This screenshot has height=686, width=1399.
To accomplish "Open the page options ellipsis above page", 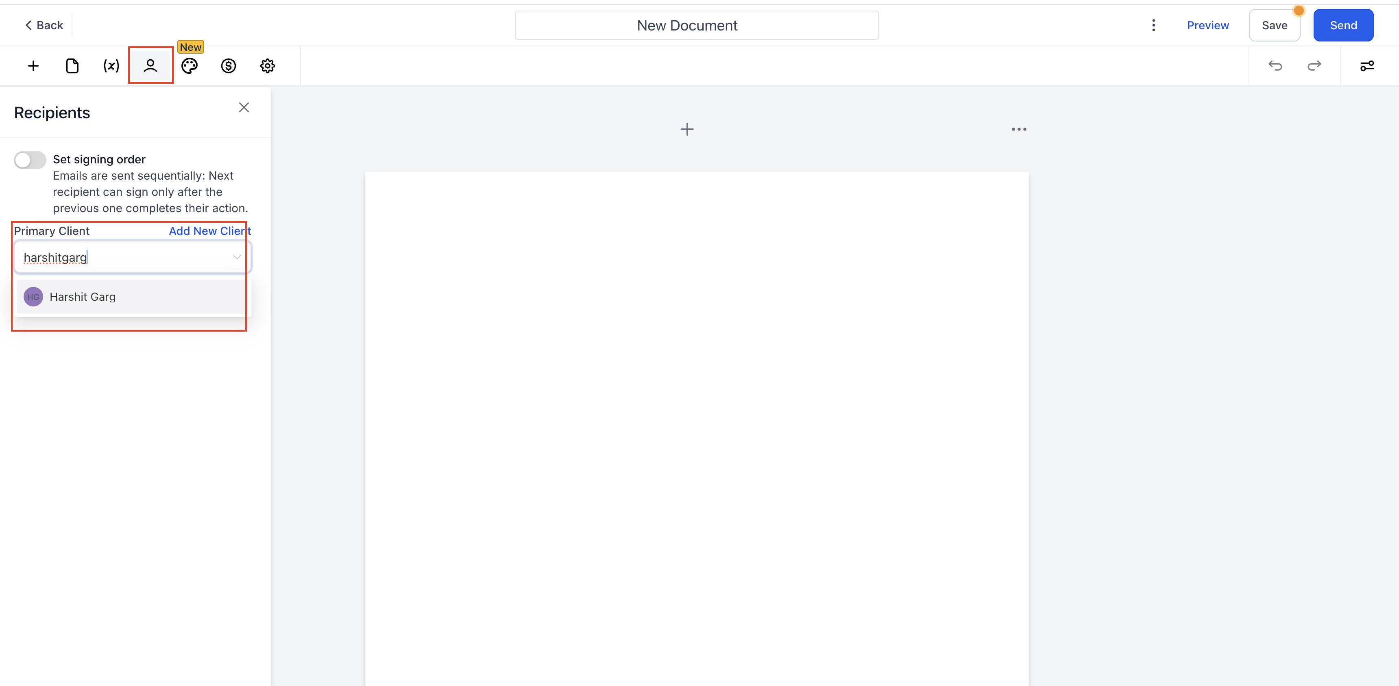I will (x=1019, y=129).
